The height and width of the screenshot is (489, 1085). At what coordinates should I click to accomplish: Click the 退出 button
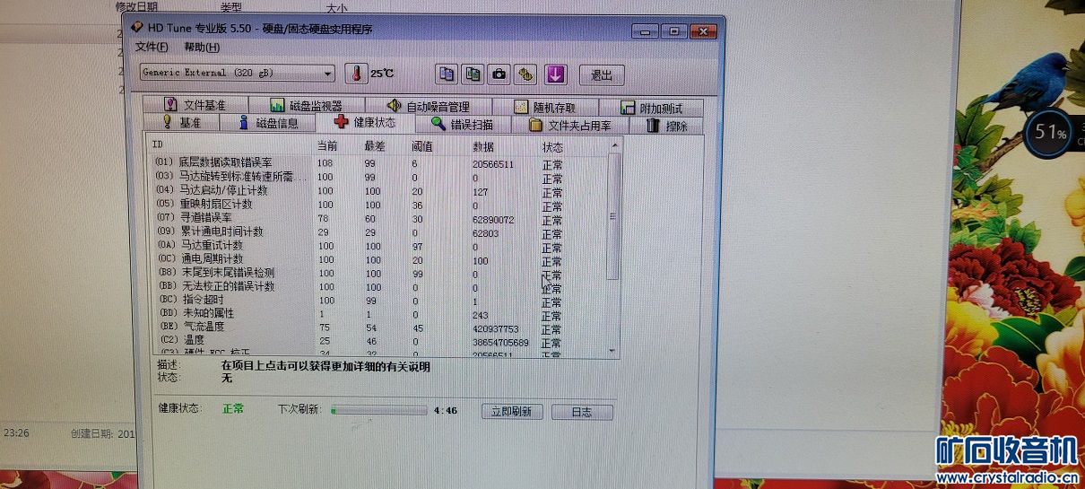(602, 74)
